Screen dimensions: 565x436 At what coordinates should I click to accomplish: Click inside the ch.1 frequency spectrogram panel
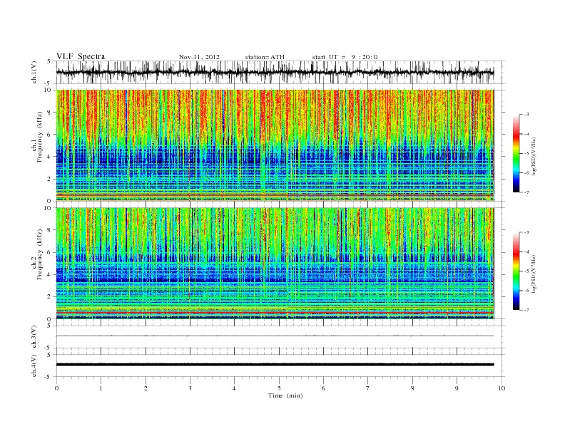point(275,145)
